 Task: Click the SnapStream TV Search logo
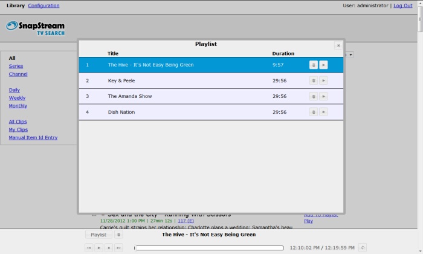[35, 28]
